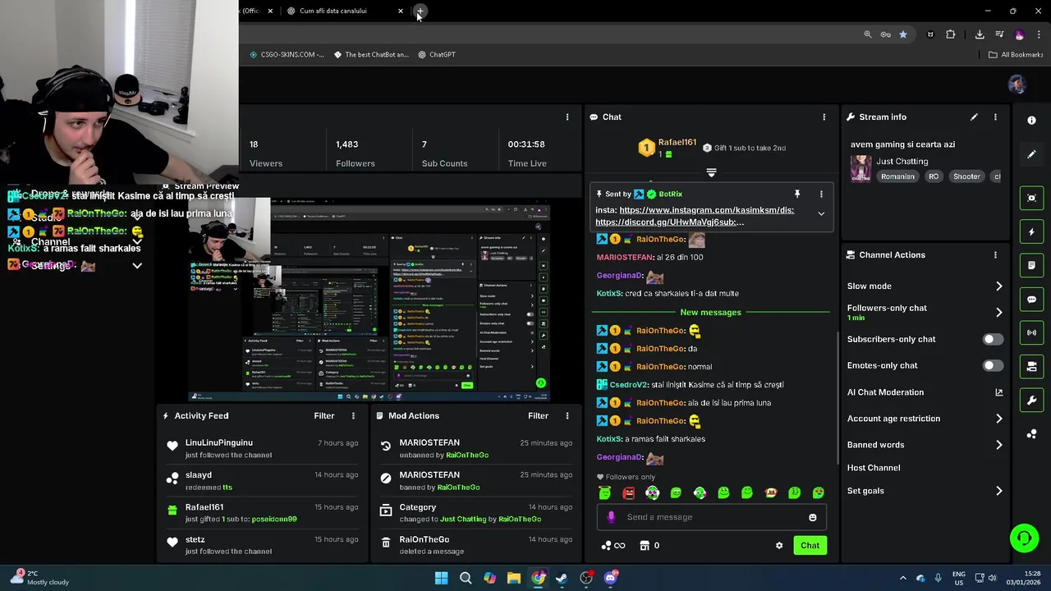The image size is (1051, 591).
Task: Open the green headset support button
Action: (x=1024, y=538)
